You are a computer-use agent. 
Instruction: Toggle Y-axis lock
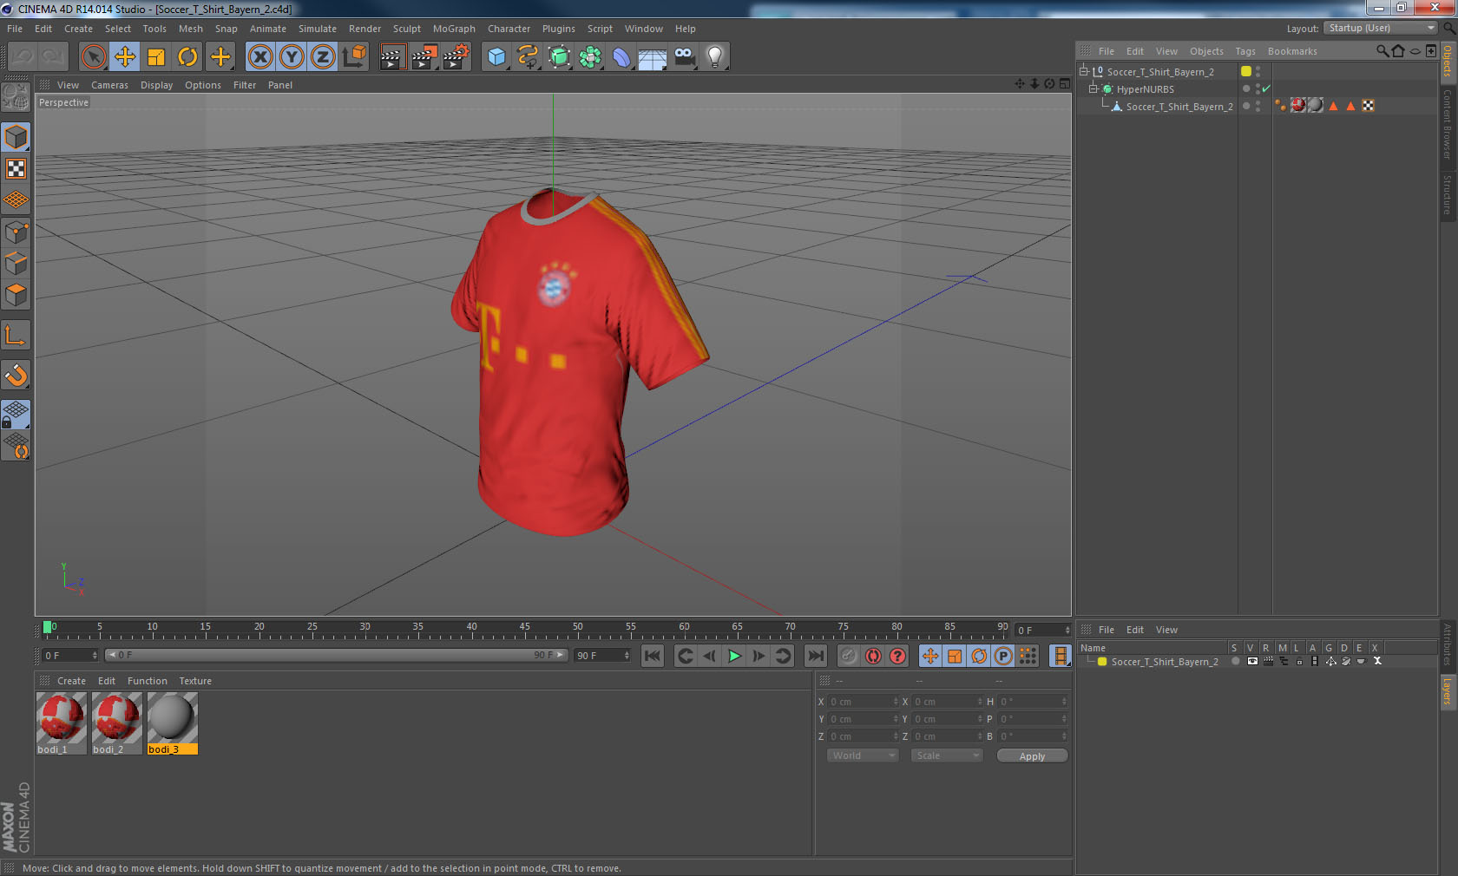coord(292,57)
